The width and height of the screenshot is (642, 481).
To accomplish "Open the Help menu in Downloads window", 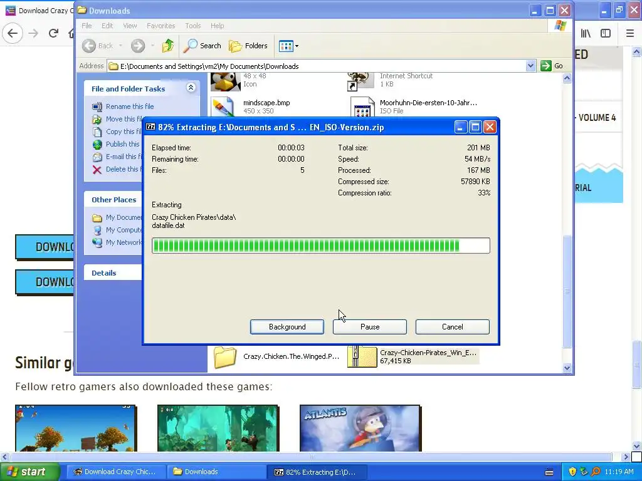I will (217, 25).
